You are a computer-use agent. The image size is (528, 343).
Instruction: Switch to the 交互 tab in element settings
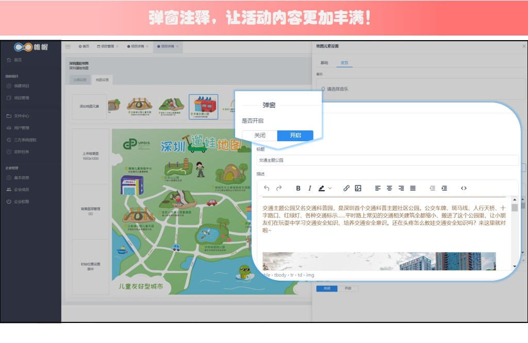coord(344,63)
